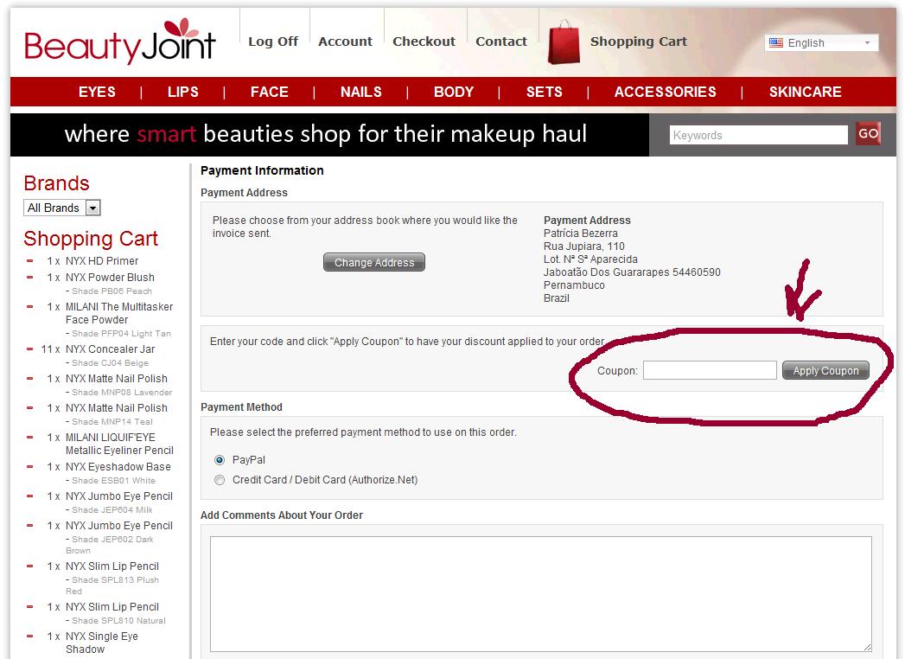
Task: Click 'Shade PB06 Peach' text
Action: [x=112, y=291]
